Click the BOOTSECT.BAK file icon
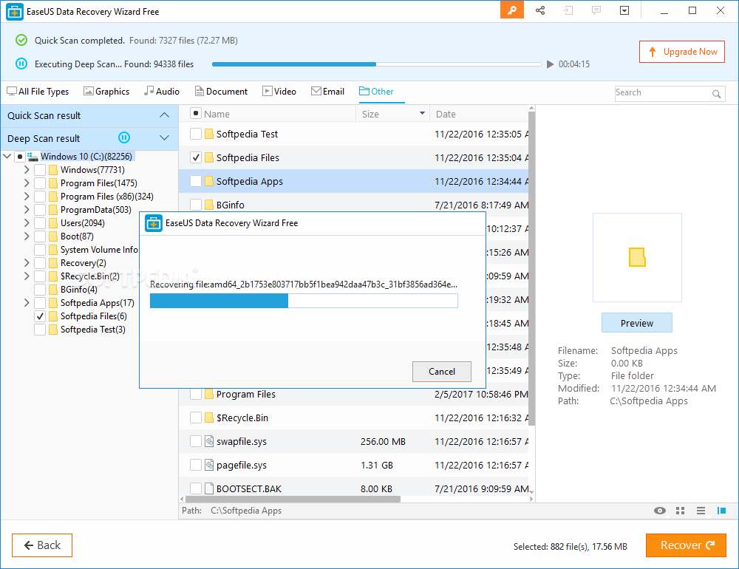The image size is (739, 569). pos(209,488)
